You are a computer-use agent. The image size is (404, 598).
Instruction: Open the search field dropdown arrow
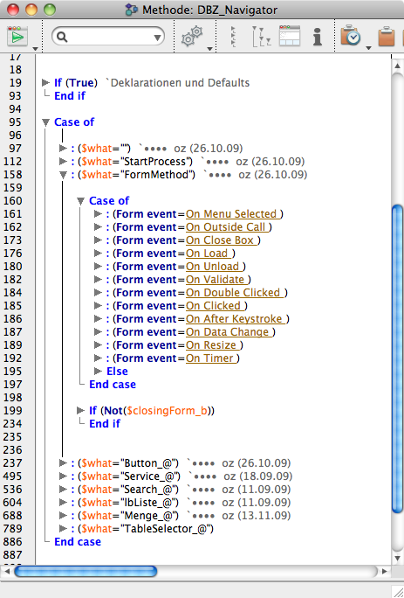pyautogui.click(x=157, y=37)
